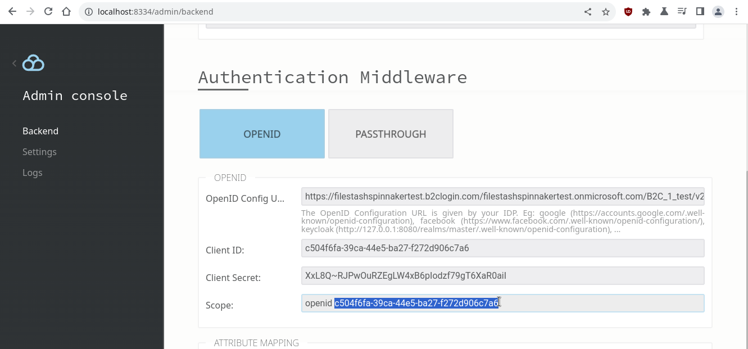This screenshot has height=349, width=748.
Task: Click the OpenID Config URL field
Action: tap(502, 197)
